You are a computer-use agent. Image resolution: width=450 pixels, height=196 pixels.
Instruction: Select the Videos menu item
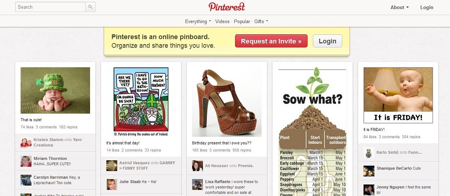[x=223, y=21]
